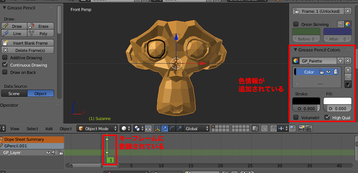358x173 pixels.
Task: Toggle manipulate center points icon
Action: [148, 129]
